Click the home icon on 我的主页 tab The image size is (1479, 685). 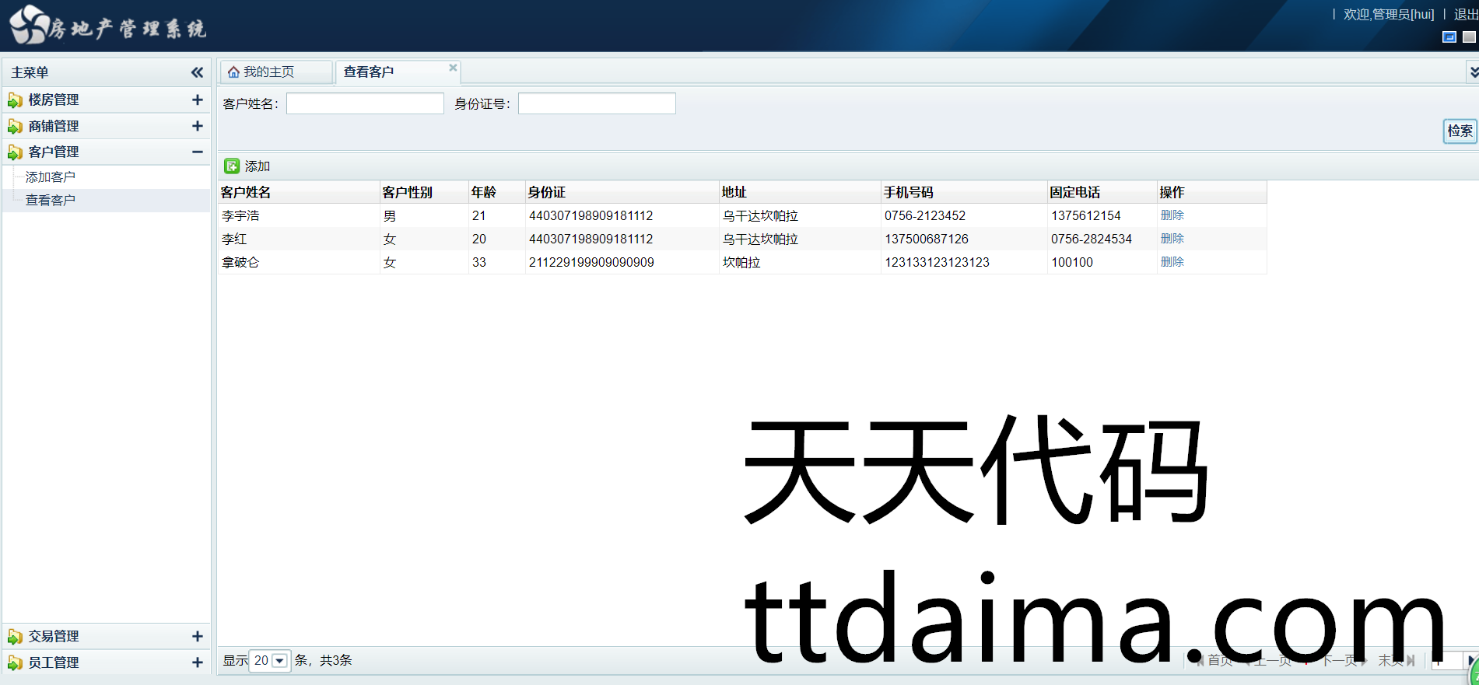point(233,72)
